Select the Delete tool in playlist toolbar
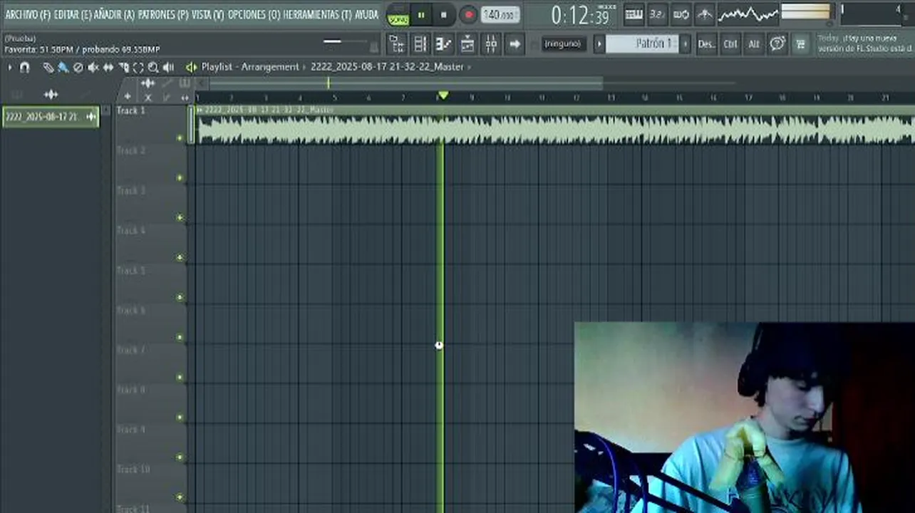The image size is (915, 513). click(x=78, y=67)
